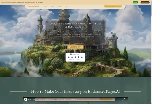
Task: Click the video channel avatar icon
Action: (26, 99)
